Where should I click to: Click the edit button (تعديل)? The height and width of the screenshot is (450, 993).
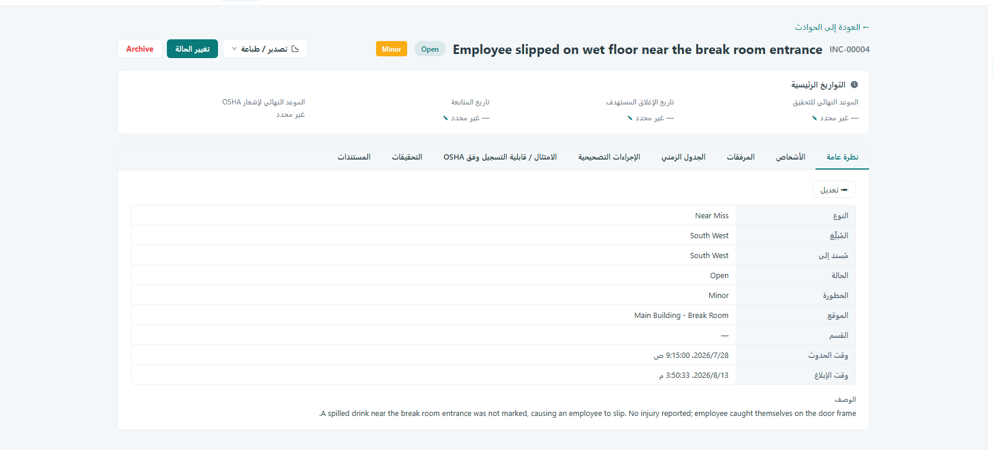[834, 190]
